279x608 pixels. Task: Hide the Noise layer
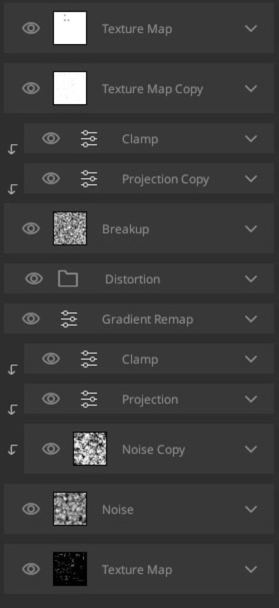(x=31, y=509)
